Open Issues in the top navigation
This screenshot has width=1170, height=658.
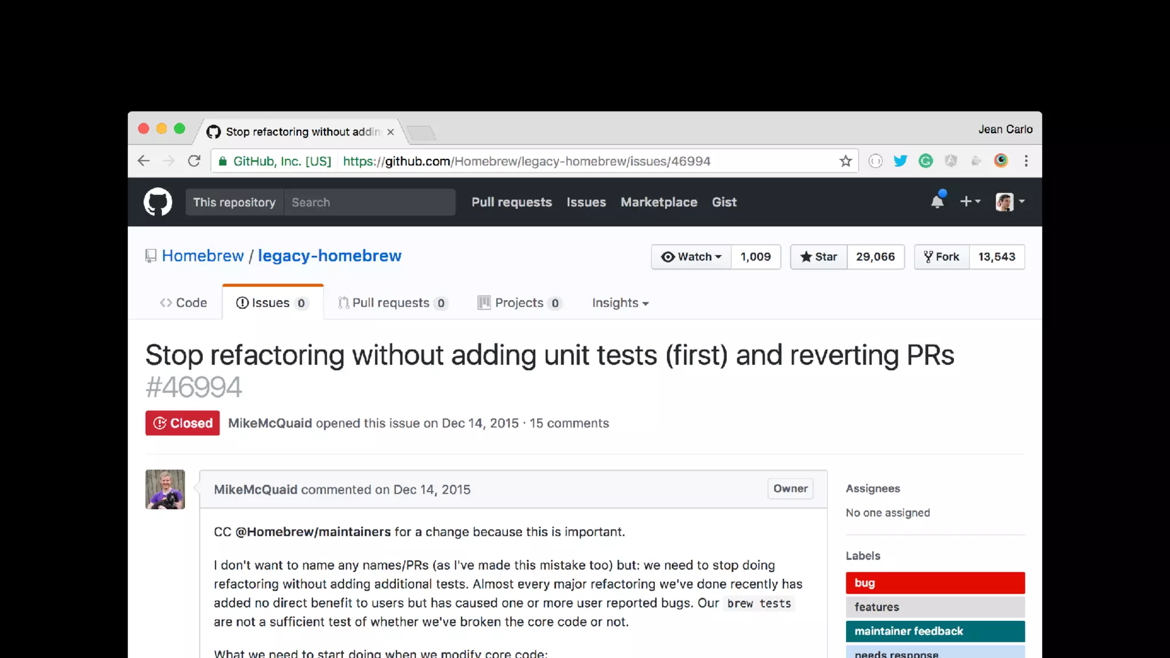tap(586, 202)
